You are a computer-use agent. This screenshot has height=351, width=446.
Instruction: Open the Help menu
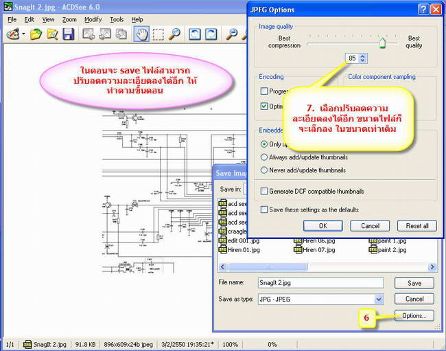point(137,19)
